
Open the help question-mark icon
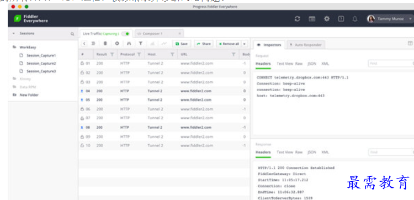[341, 19]
